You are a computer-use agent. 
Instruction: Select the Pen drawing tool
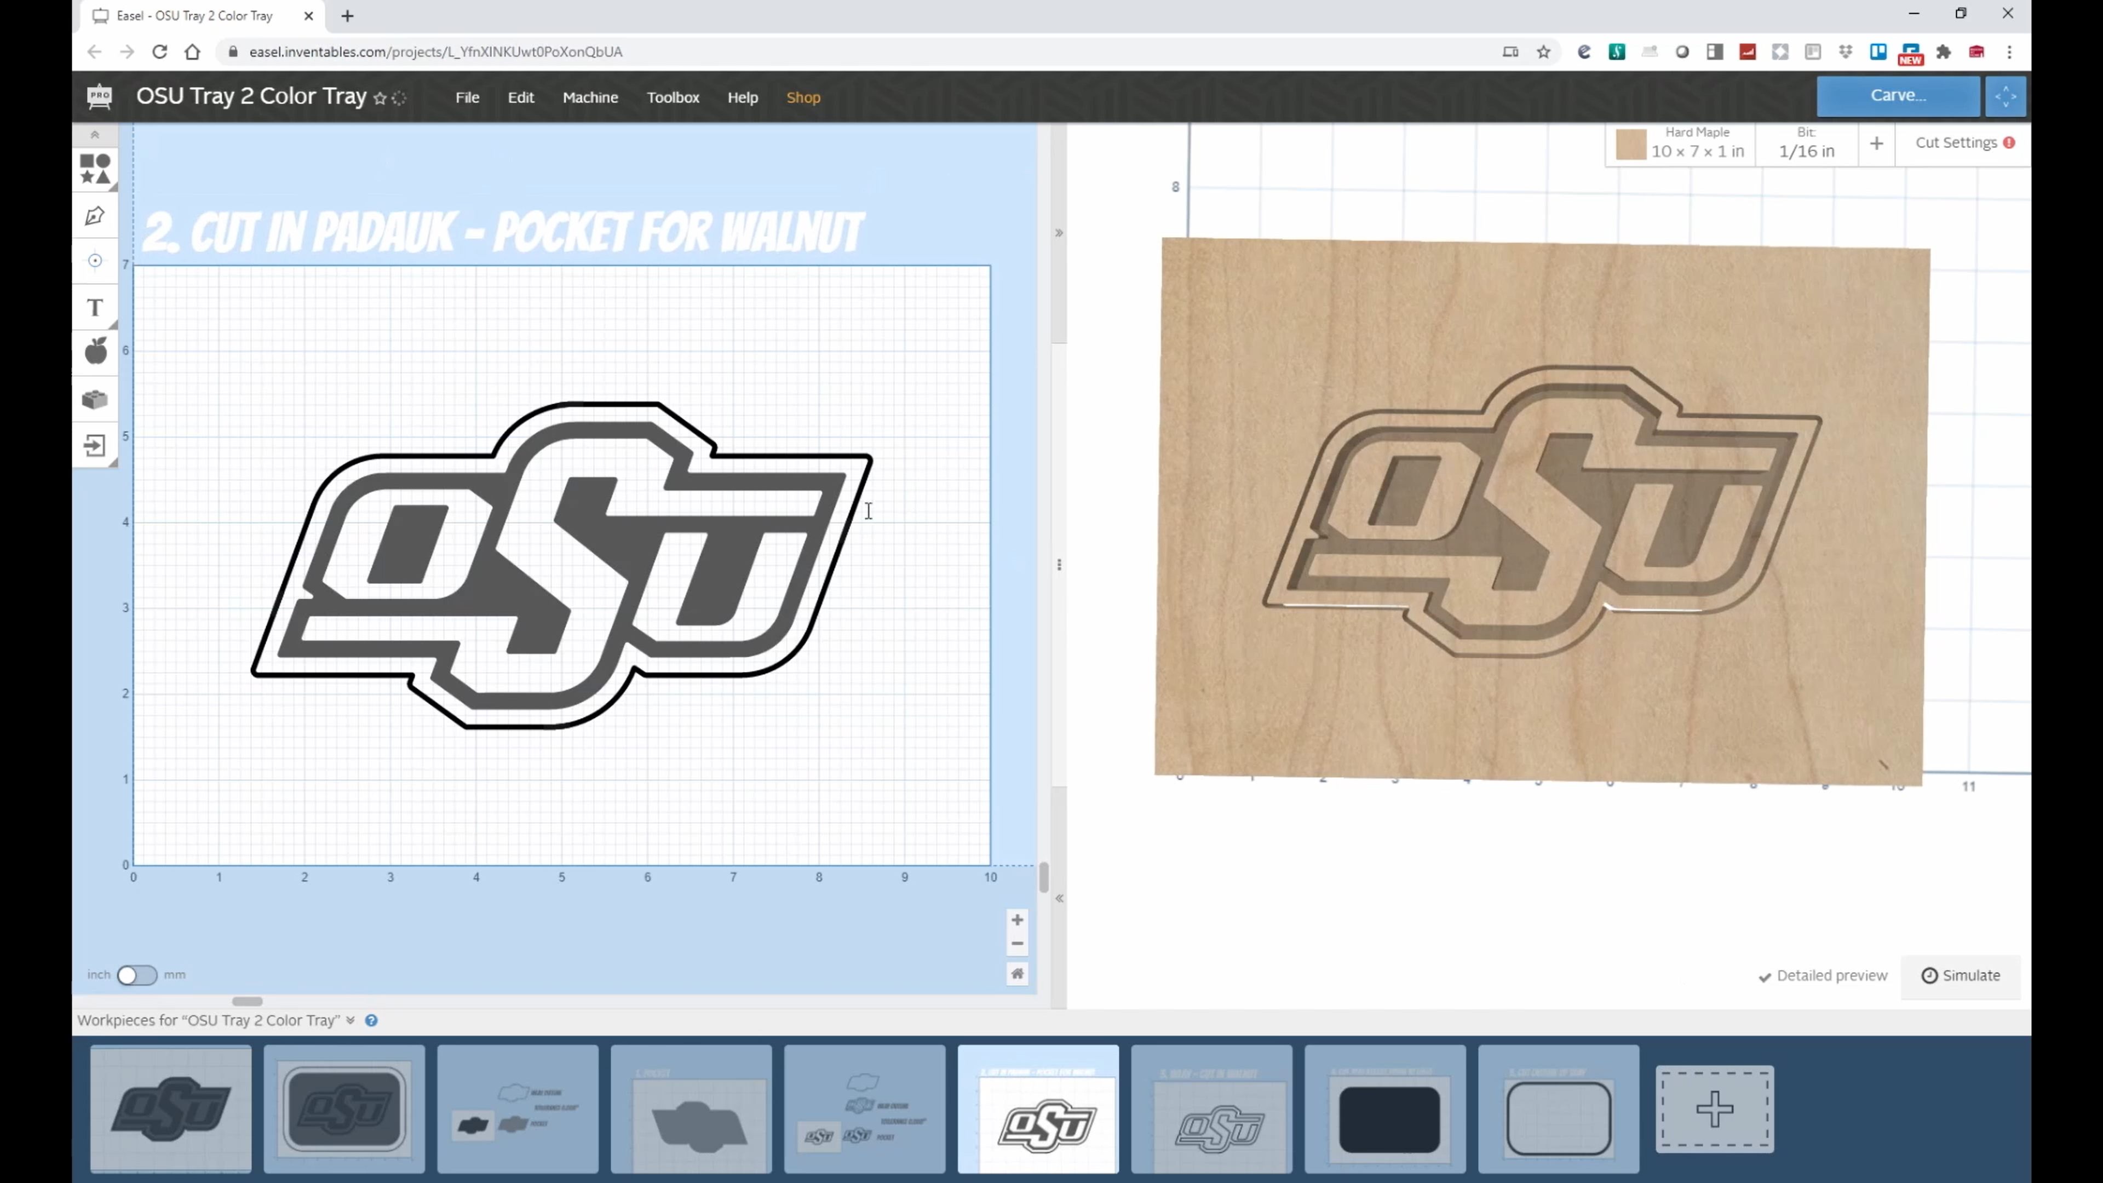tap(95, 216)
